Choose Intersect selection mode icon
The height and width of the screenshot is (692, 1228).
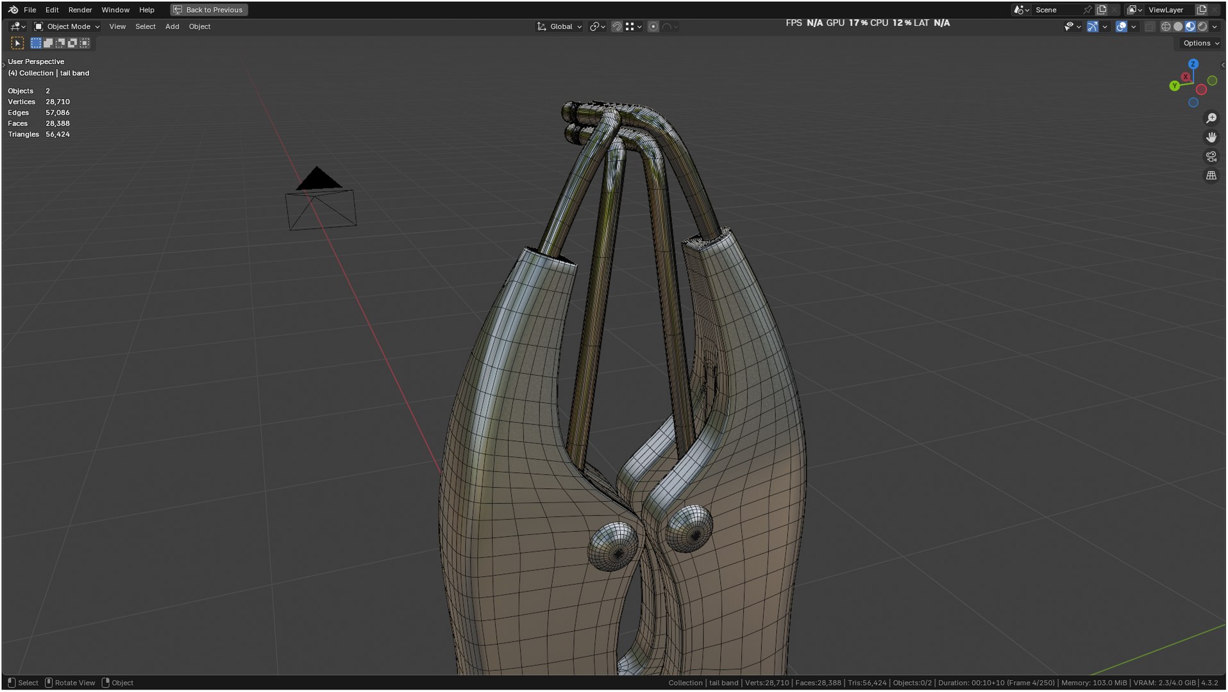(85, 43)
